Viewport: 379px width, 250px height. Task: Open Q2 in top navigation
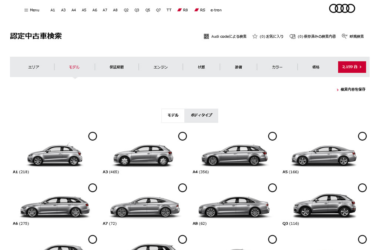(126, 10)
